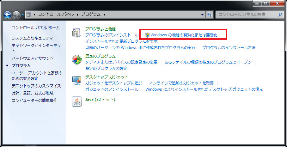Open ガジェットをデスクトップに追加 link
The height and width of the screenshot is (147, 287).
tap(114, 83)
